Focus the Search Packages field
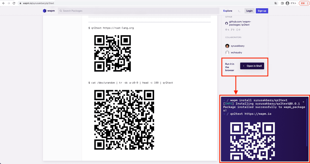The image size is (310, 164). [139, 11]
